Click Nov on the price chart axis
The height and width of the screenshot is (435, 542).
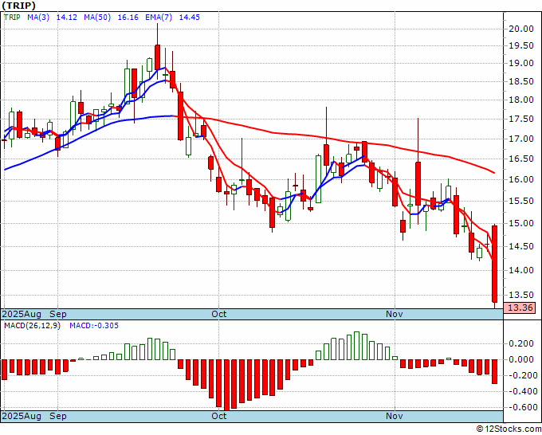pos(395,314)
